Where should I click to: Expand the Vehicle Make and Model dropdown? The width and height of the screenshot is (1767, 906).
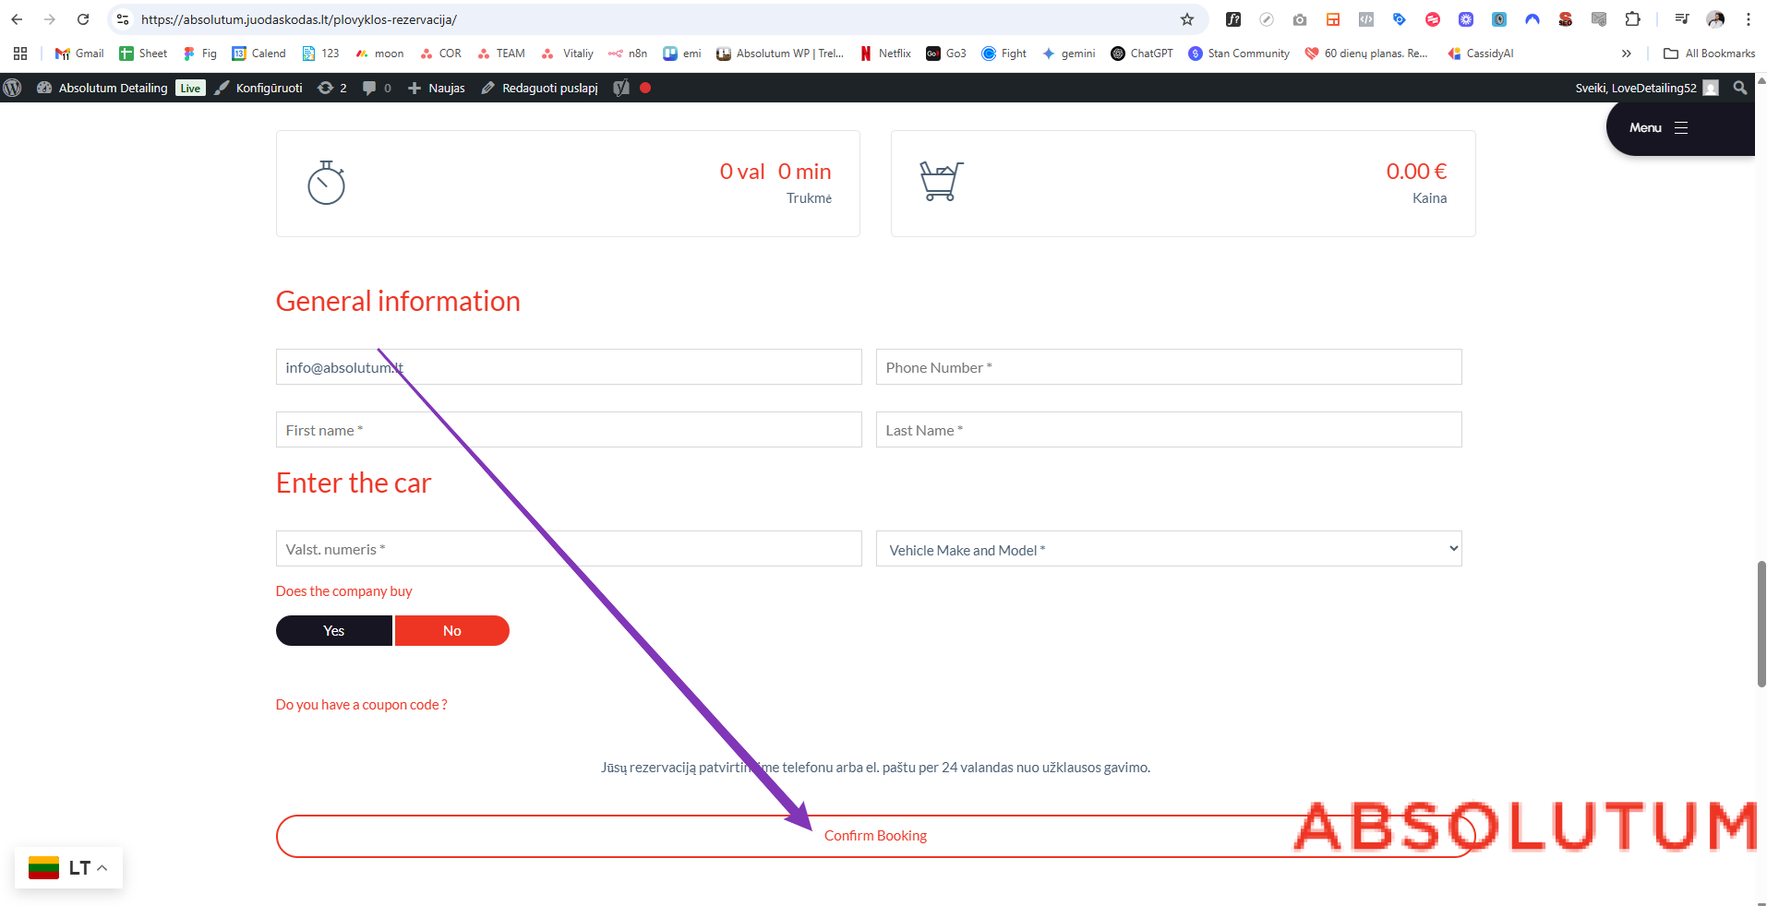tap(1168, 550)
